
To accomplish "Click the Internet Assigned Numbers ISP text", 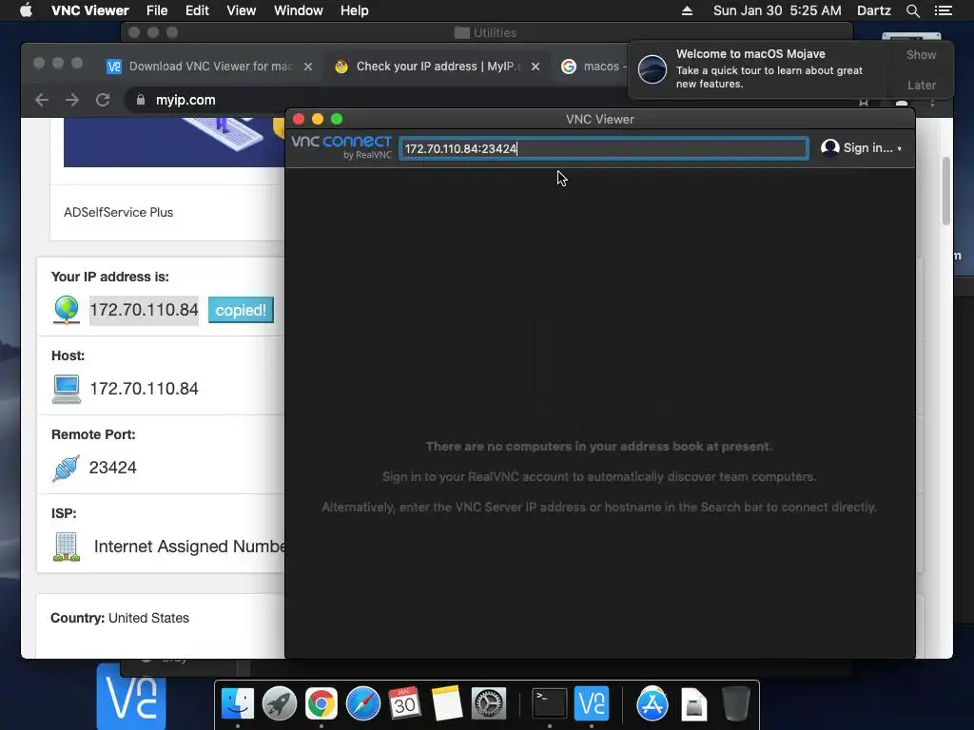I will coord(189,547).
